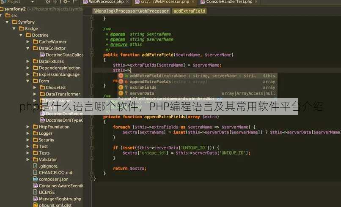Image resolution: width=341 pixels, height=207 pixels.
Task: Collapse the Bridge folder
Action: 14,29
